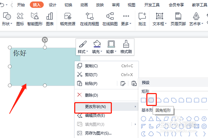Click paste-as-picture icon
Screen dimensions: 208x138
tap(134, 84)
